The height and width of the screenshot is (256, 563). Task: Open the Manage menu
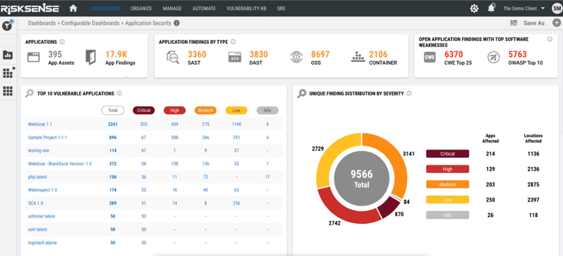[172, 8]
